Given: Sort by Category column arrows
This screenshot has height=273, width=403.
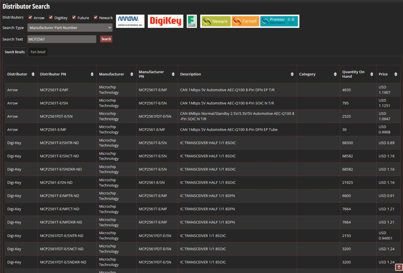Looking at the screenshot, I should (x=335, y=74).
